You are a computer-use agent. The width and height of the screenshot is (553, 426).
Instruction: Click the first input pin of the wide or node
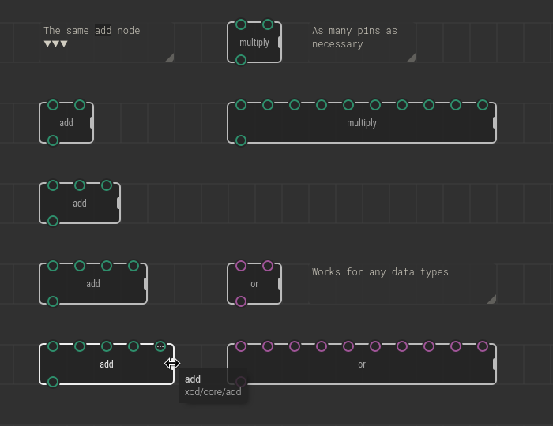coord(241,346)
